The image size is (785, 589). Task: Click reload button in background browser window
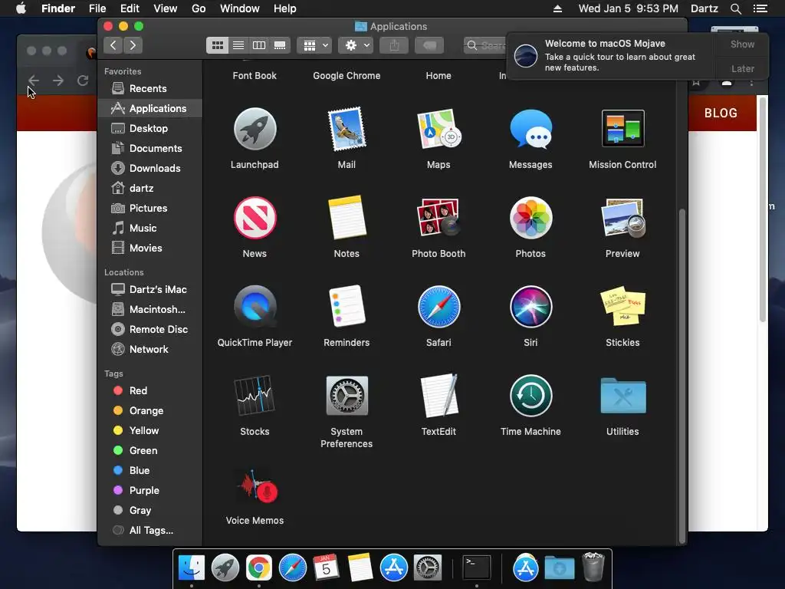83,80
